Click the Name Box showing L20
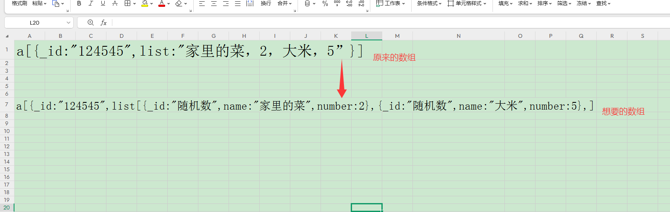This screenshot has width=670, height=212. point(35,23)
